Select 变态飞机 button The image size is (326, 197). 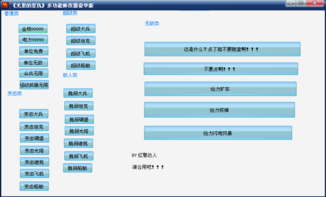pyautogui.click(x=35, y=174)
